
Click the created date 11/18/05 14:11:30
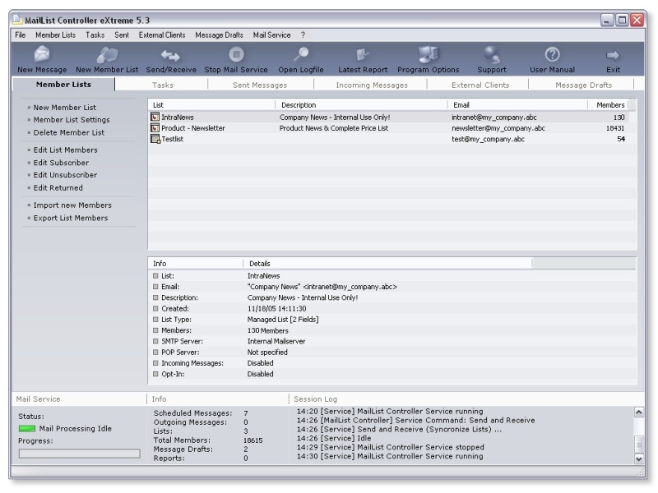[x=276, y=309]
